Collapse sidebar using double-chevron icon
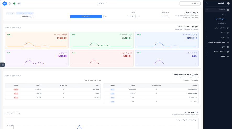The height and width of the screenshot is (129, 232). coord(207,3)
